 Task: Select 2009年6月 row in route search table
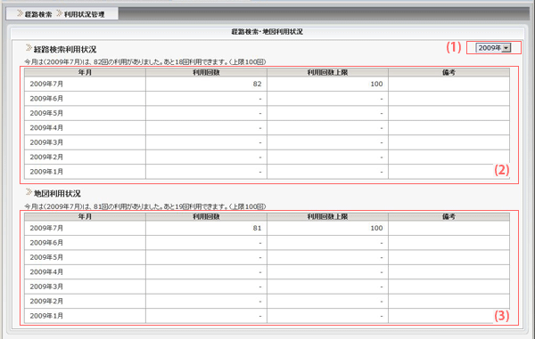point(267,99)
